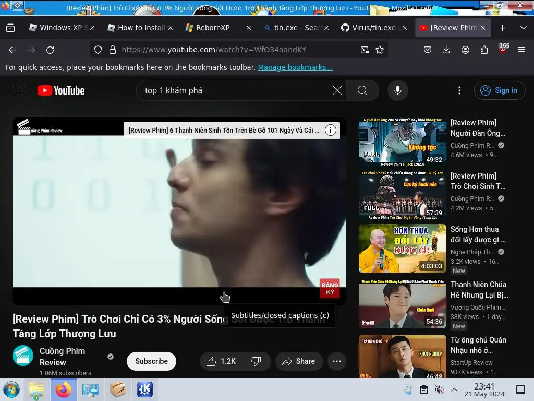Click the video title overlay card text
534x401 pixels.
coord(224,130)
